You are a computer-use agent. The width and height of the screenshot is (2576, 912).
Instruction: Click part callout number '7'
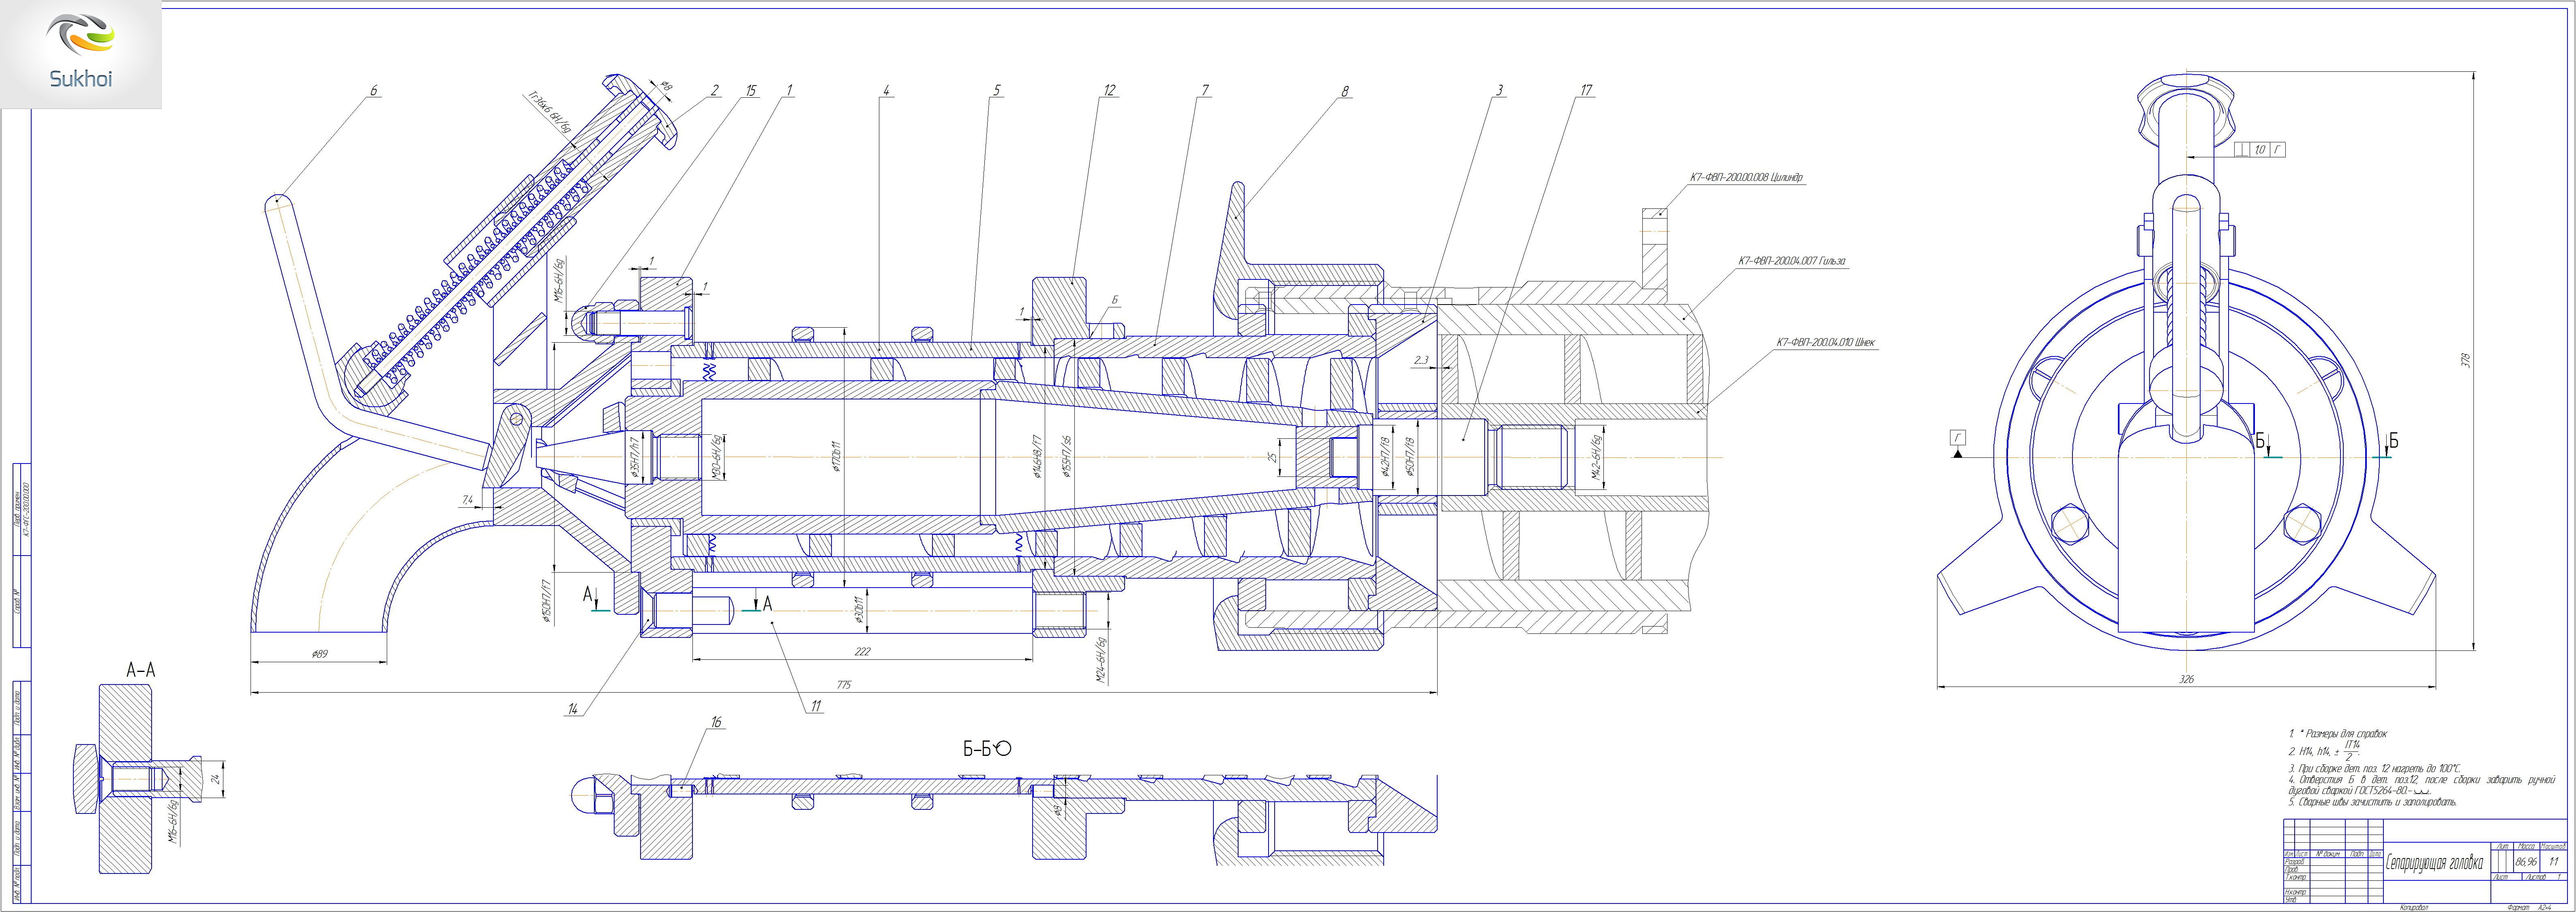[1205, 91]
